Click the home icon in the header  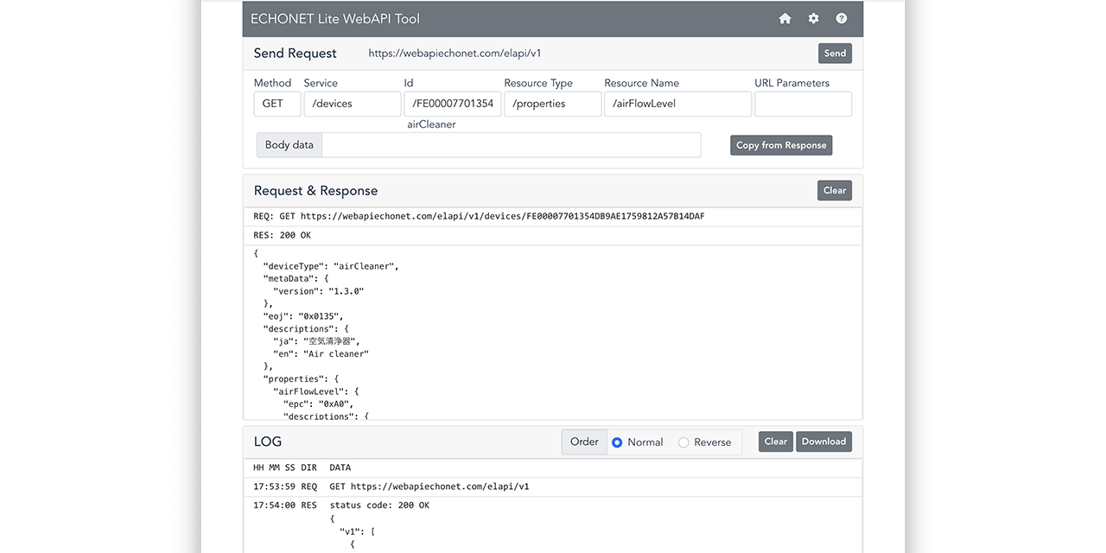pos(785,18)
